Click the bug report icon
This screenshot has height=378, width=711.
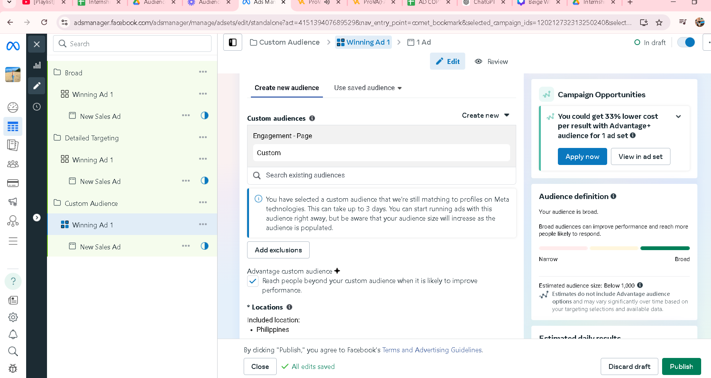(13, 369)
